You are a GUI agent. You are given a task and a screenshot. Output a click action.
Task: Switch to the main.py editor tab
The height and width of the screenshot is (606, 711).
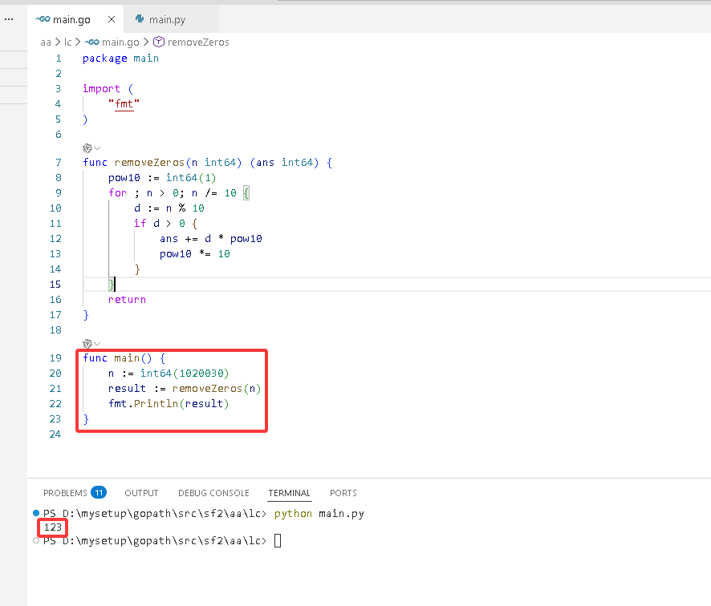[171, 19]
